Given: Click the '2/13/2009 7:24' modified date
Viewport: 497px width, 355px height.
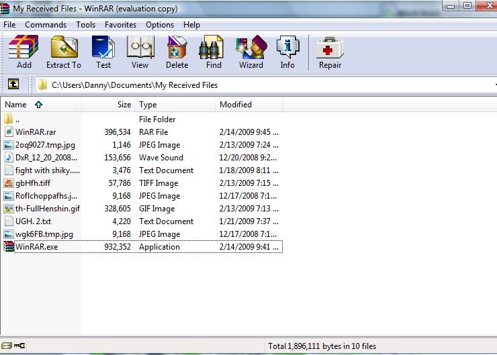Looking at the screenshot, I should pyautogui.click(x=248, y=145).
